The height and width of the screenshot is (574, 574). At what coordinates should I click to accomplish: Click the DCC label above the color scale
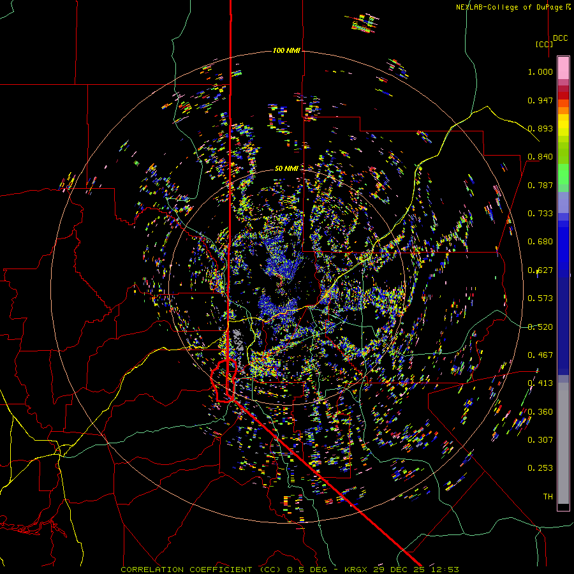(560, 38)
